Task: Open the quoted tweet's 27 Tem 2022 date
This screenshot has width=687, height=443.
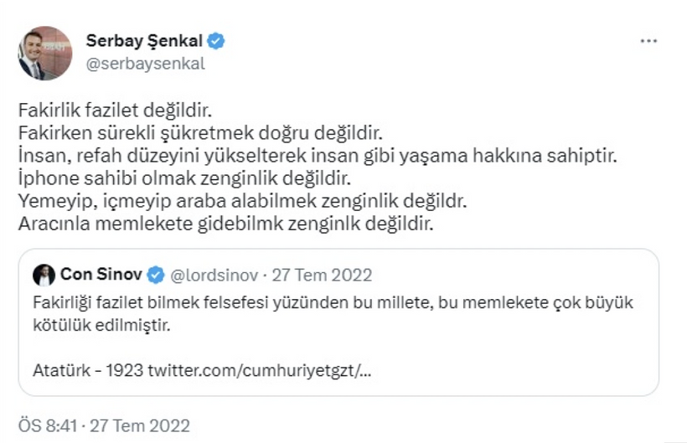Action: tap(320, 275)
